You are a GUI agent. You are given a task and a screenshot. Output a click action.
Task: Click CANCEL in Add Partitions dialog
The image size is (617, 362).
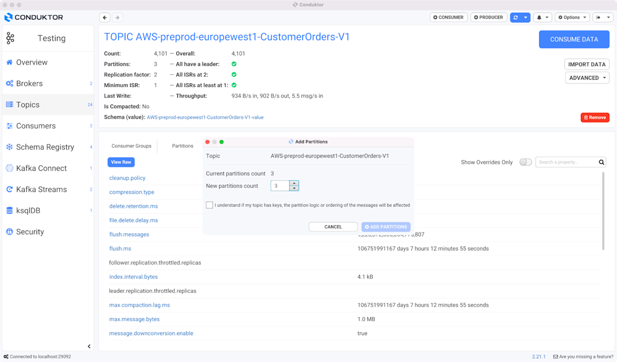(333, 227)
